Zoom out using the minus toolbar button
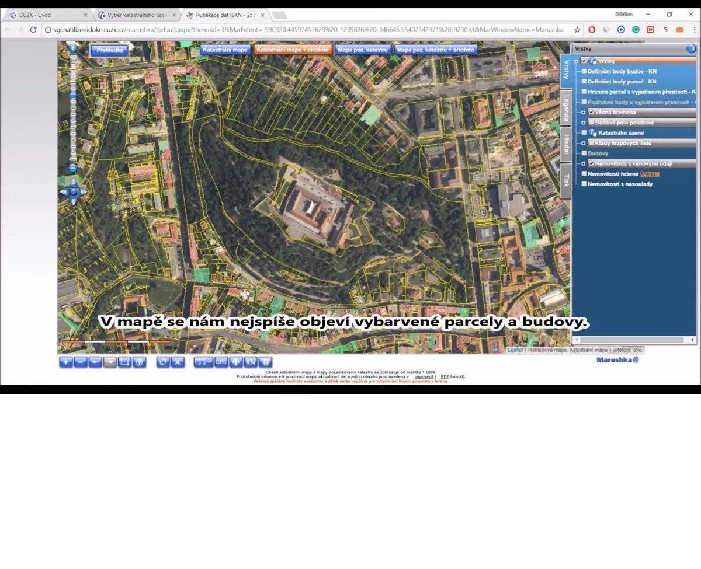 pyautogui.click(x=81, y=362)
